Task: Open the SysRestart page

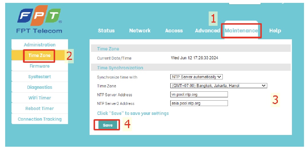Action: (40, 77)
